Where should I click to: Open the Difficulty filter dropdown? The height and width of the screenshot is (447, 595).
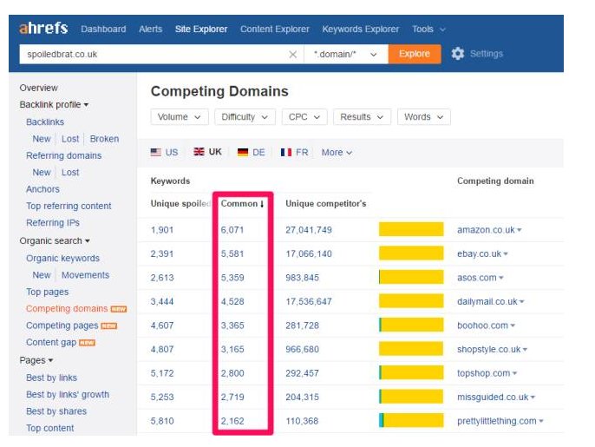[245, 117]
